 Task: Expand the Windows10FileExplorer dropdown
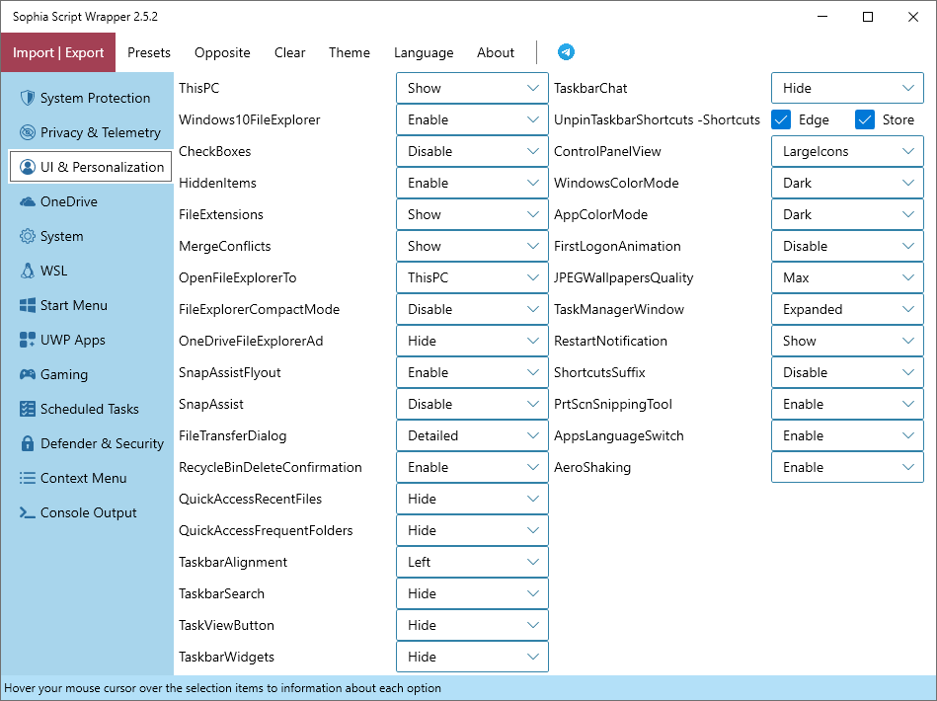pyautogui.click(x=472, y=119)
